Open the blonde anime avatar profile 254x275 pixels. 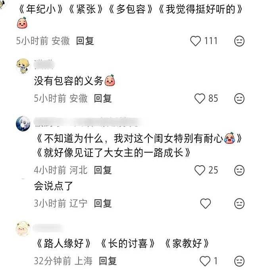(x=23, y=66)
